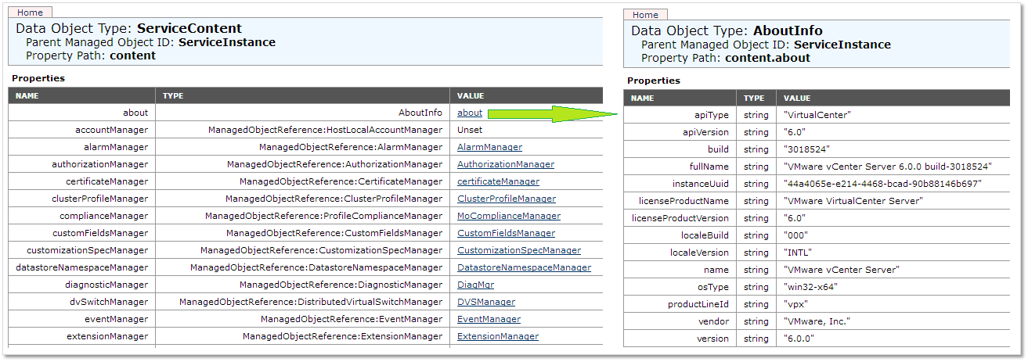Select the "VirtualCenter" apiType value

coord(817,115)
